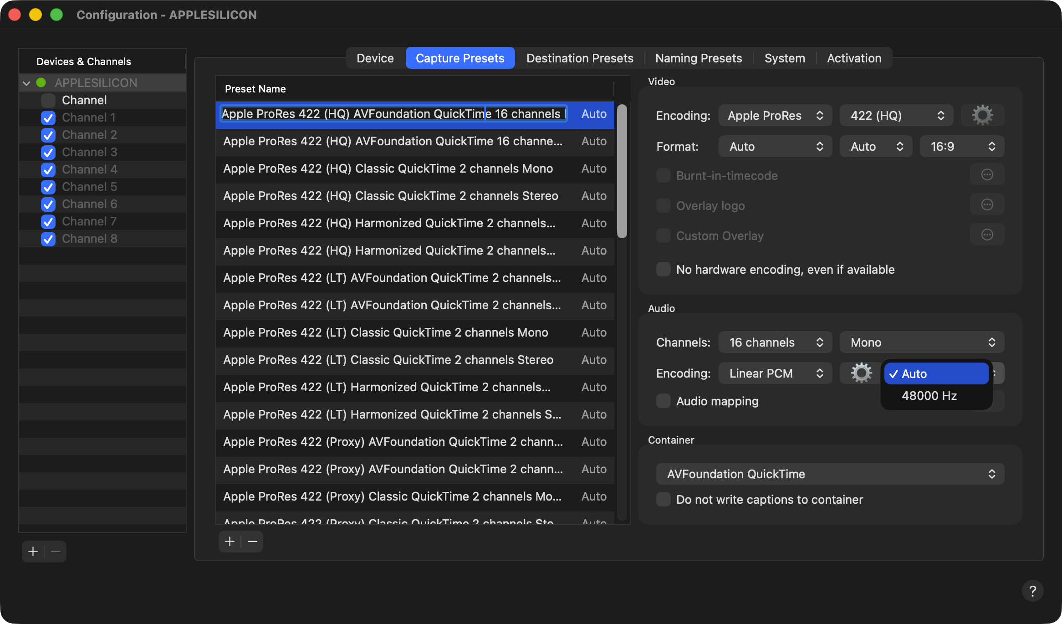This screenshot has width=1062, height=624.
Task: Select ProRes 422 (Proxy) Classic QuickTime 2 channels Mo... preset
Action: (415, 496)
